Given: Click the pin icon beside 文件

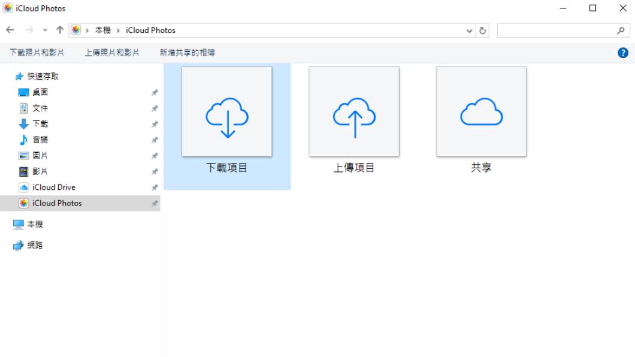Looking at the screenshot, I should tap(155, 108).
